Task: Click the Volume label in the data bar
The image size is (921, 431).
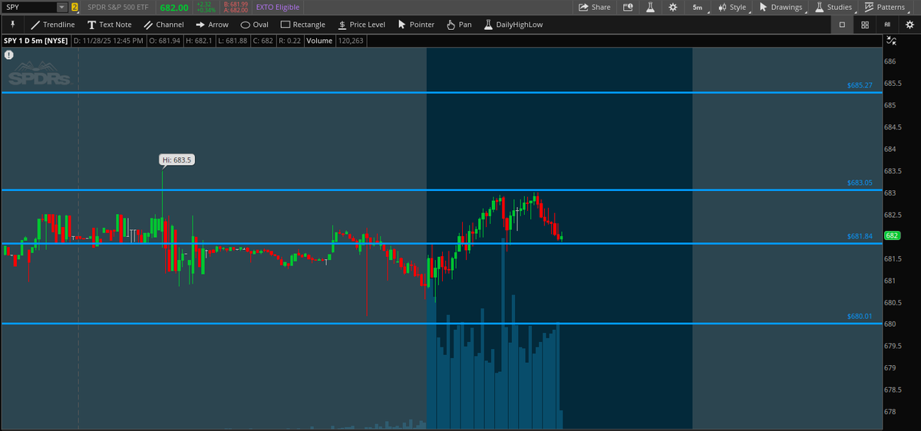Action: tap(319, 40)
